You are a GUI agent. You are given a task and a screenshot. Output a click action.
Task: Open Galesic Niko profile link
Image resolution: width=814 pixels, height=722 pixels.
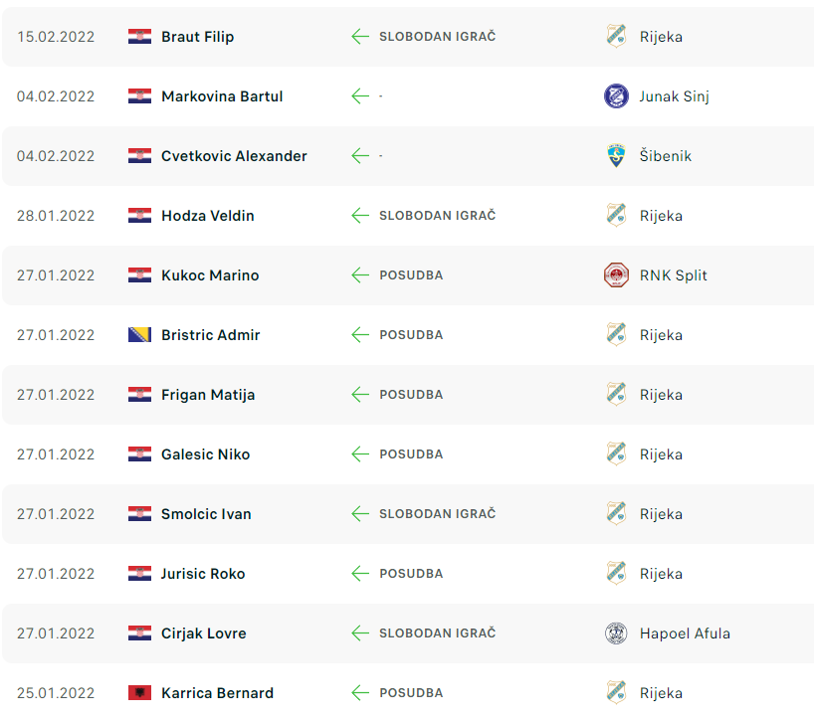click(205, 454)
